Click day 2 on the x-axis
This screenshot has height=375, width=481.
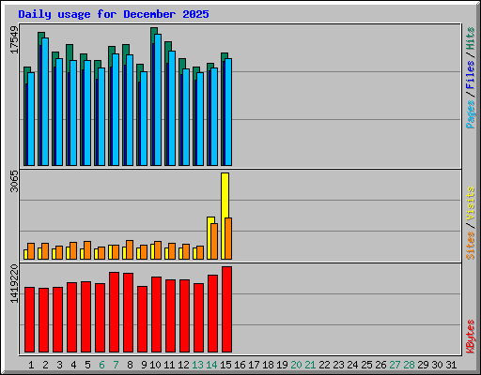pyautogui.click(x=45, y=365)
